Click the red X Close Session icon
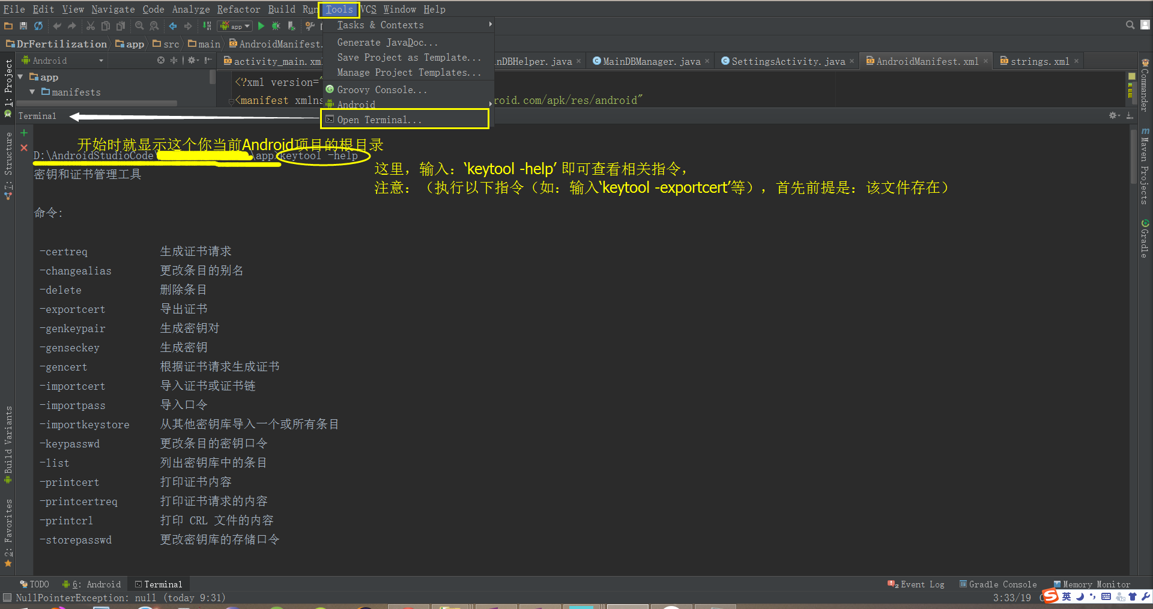 point(24,148)
